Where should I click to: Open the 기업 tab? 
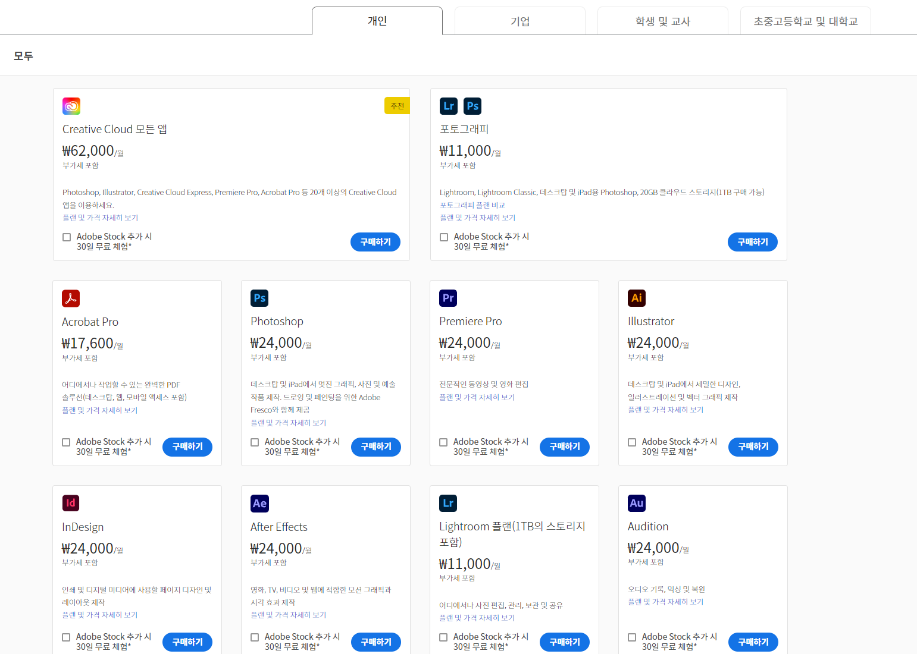click(x=520, y=21)
